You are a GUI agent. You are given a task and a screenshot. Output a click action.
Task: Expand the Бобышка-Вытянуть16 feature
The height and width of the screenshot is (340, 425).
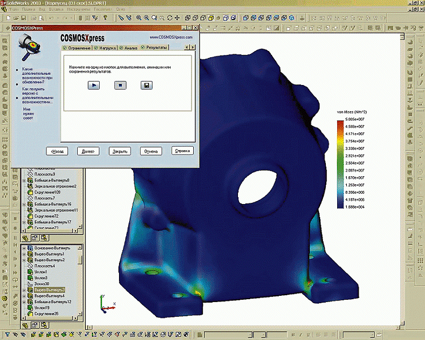(24, 204)
